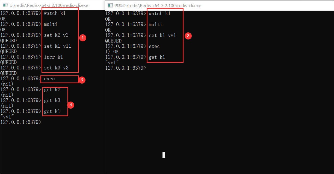Click the last empty prompt in left terminal
Screen dimensions: 334x174
[21, 122]
